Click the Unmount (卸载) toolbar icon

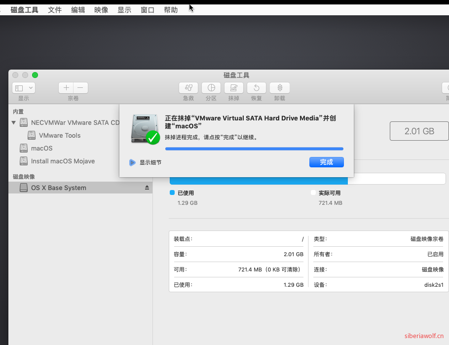(x=280, y=88)
